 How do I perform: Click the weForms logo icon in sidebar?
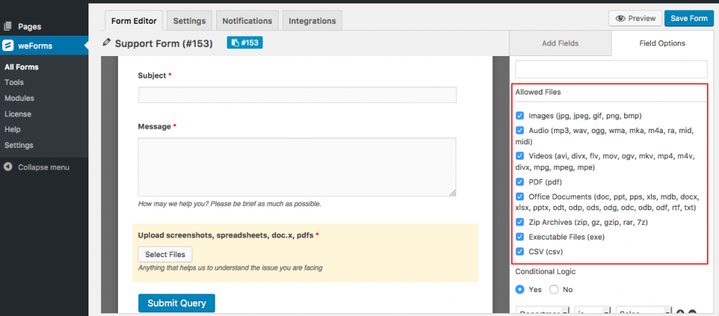pos(8,46)
